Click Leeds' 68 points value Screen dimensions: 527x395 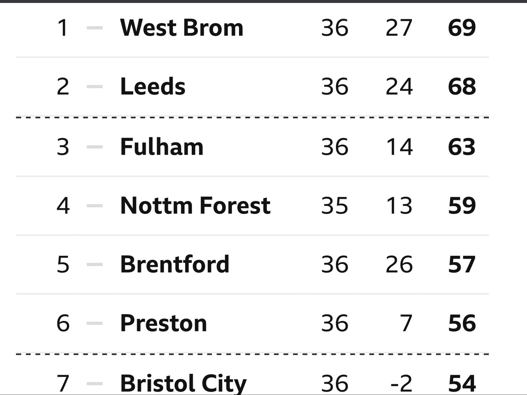pyautogui.click(x=462, y=86)
